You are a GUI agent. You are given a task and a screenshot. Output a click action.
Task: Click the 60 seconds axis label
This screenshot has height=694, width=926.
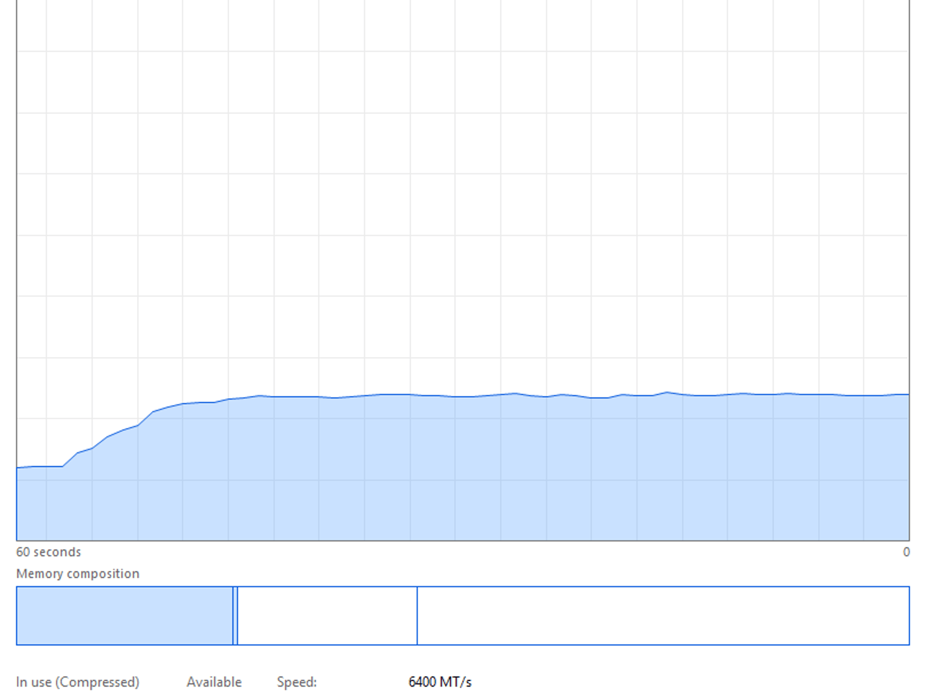point(48,552)
